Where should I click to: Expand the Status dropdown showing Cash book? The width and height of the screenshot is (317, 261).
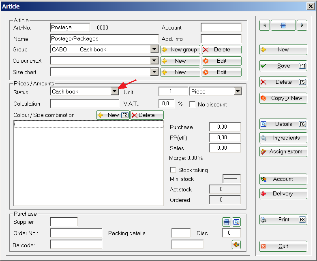[x=114, y=91]
